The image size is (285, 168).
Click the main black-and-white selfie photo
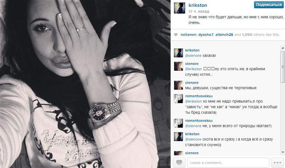(85, 84)
